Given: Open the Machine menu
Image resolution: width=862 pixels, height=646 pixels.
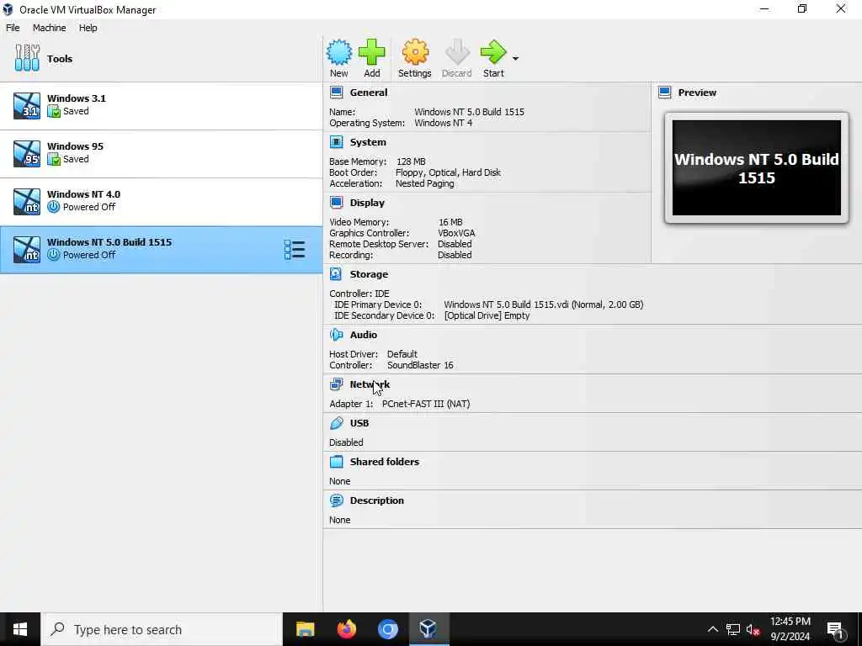Looking at the screenshot, I should (x=50, y=28).
